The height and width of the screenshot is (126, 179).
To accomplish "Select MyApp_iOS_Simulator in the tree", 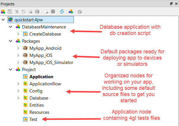I will (51, 63).
